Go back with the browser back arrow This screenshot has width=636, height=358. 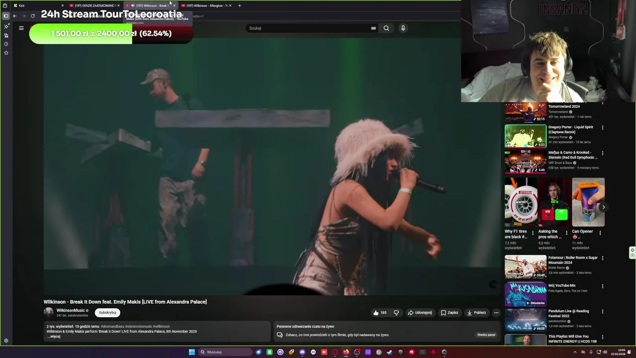[15, 16]
